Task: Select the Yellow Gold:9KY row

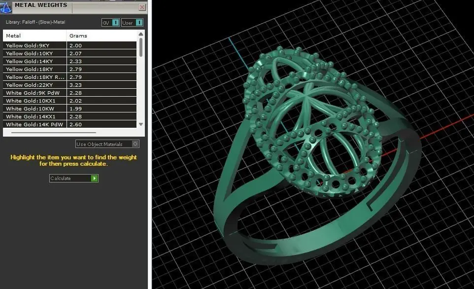Action: 69,45
